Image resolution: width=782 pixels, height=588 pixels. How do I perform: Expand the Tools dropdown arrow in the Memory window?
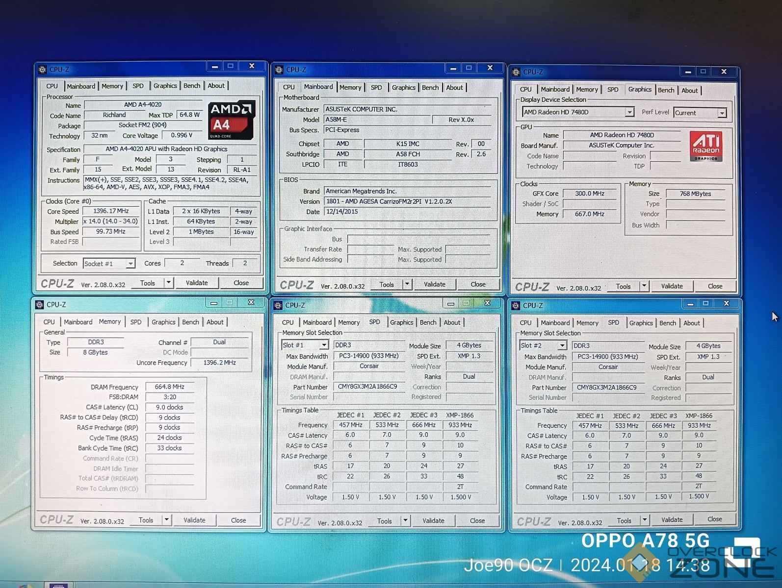click(x=166, y=520)
